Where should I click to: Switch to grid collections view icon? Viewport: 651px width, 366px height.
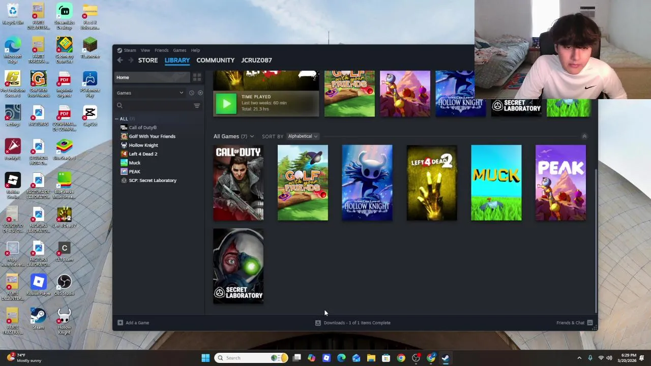[197, 77]
